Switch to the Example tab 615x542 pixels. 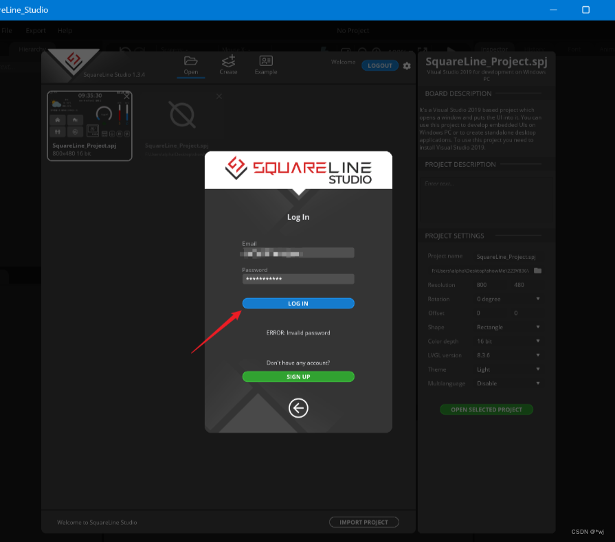tap(266, 65)
